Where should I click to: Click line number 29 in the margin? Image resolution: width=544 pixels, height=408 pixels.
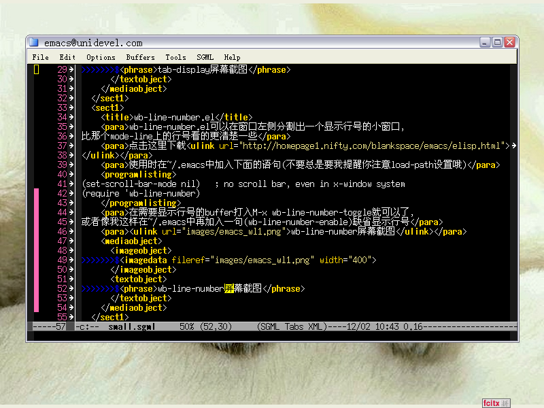click(x=62, y=70)
